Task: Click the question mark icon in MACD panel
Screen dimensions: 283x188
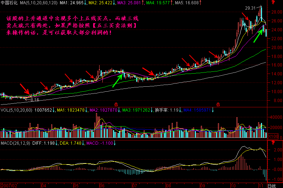Action: click(x=273, y=143)
